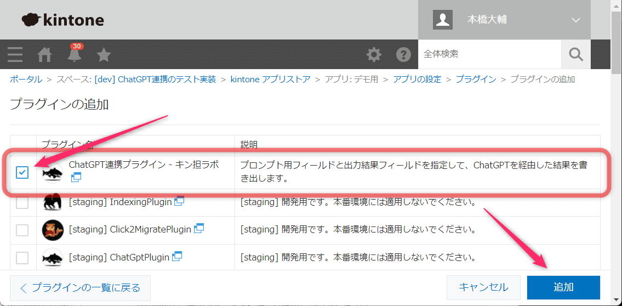This screenshot has width=622, height=306.
Task: Click the 説明 column header
Action: [249, 145]
